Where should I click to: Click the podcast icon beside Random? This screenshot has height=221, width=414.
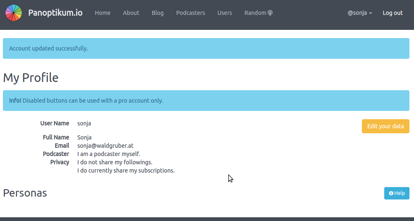(x=270, y=13)
